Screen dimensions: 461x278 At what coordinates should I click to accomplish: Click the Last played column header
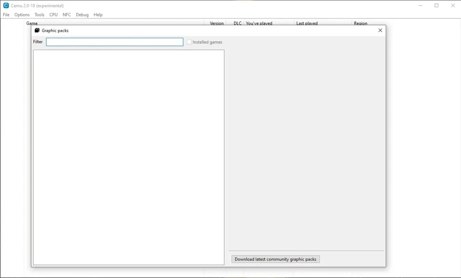[x=307, y=23]
